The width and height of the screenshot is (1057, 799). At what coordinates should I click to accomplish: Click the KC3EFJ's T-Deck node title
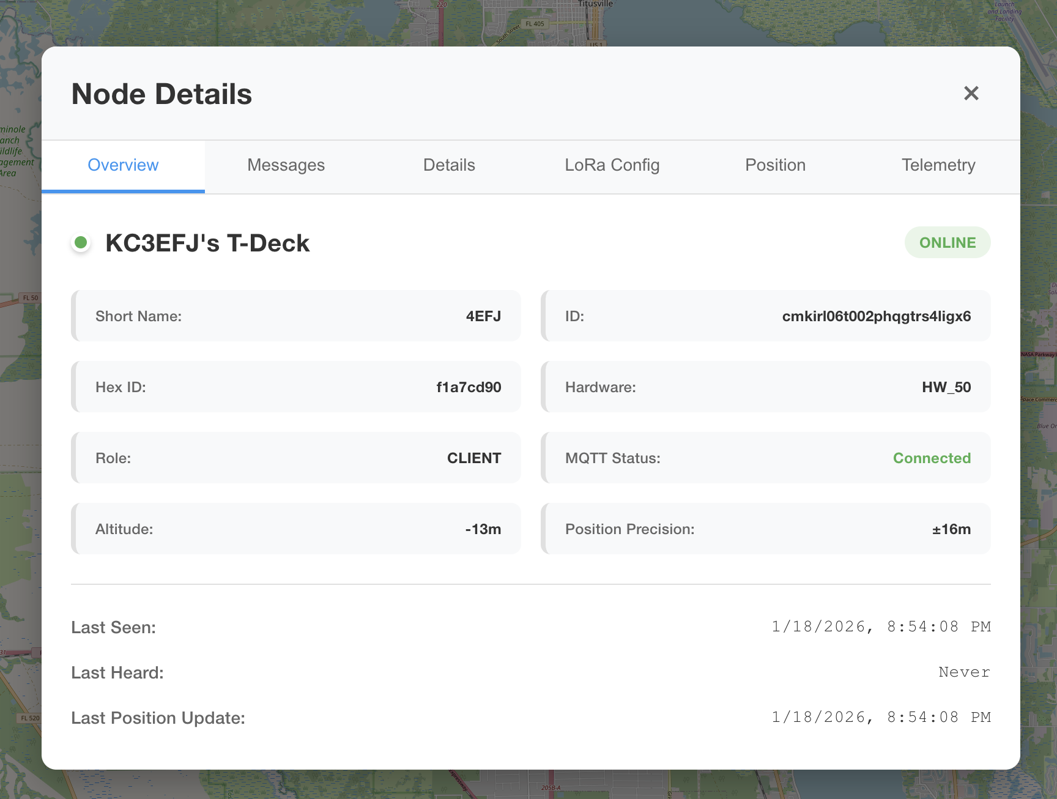pyautogui.click(x=207, y=243)
